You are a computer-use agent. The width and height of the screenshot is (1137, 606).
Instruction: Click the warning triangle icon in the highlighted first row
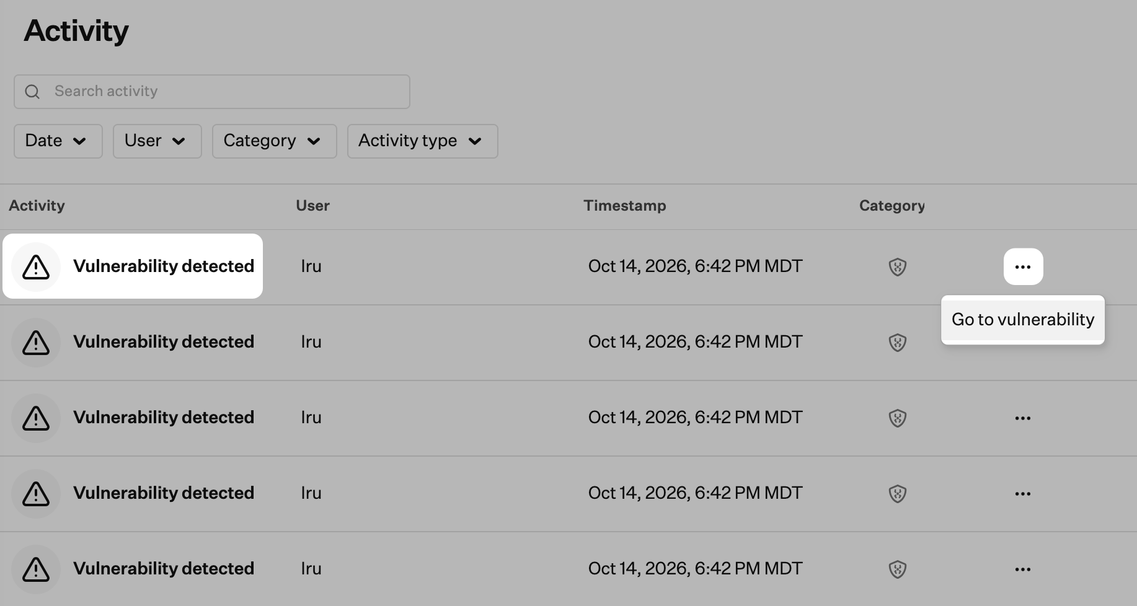(x=36, y=267)
